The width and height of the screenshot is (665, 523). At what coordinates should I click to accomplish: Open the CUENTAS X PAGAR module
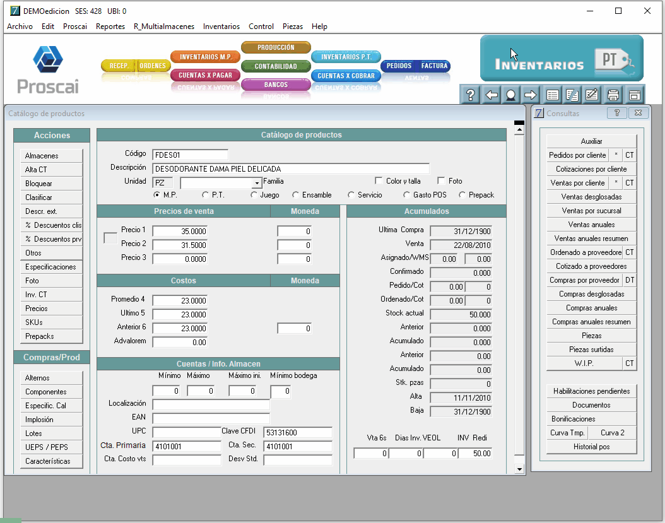(205, 75)
